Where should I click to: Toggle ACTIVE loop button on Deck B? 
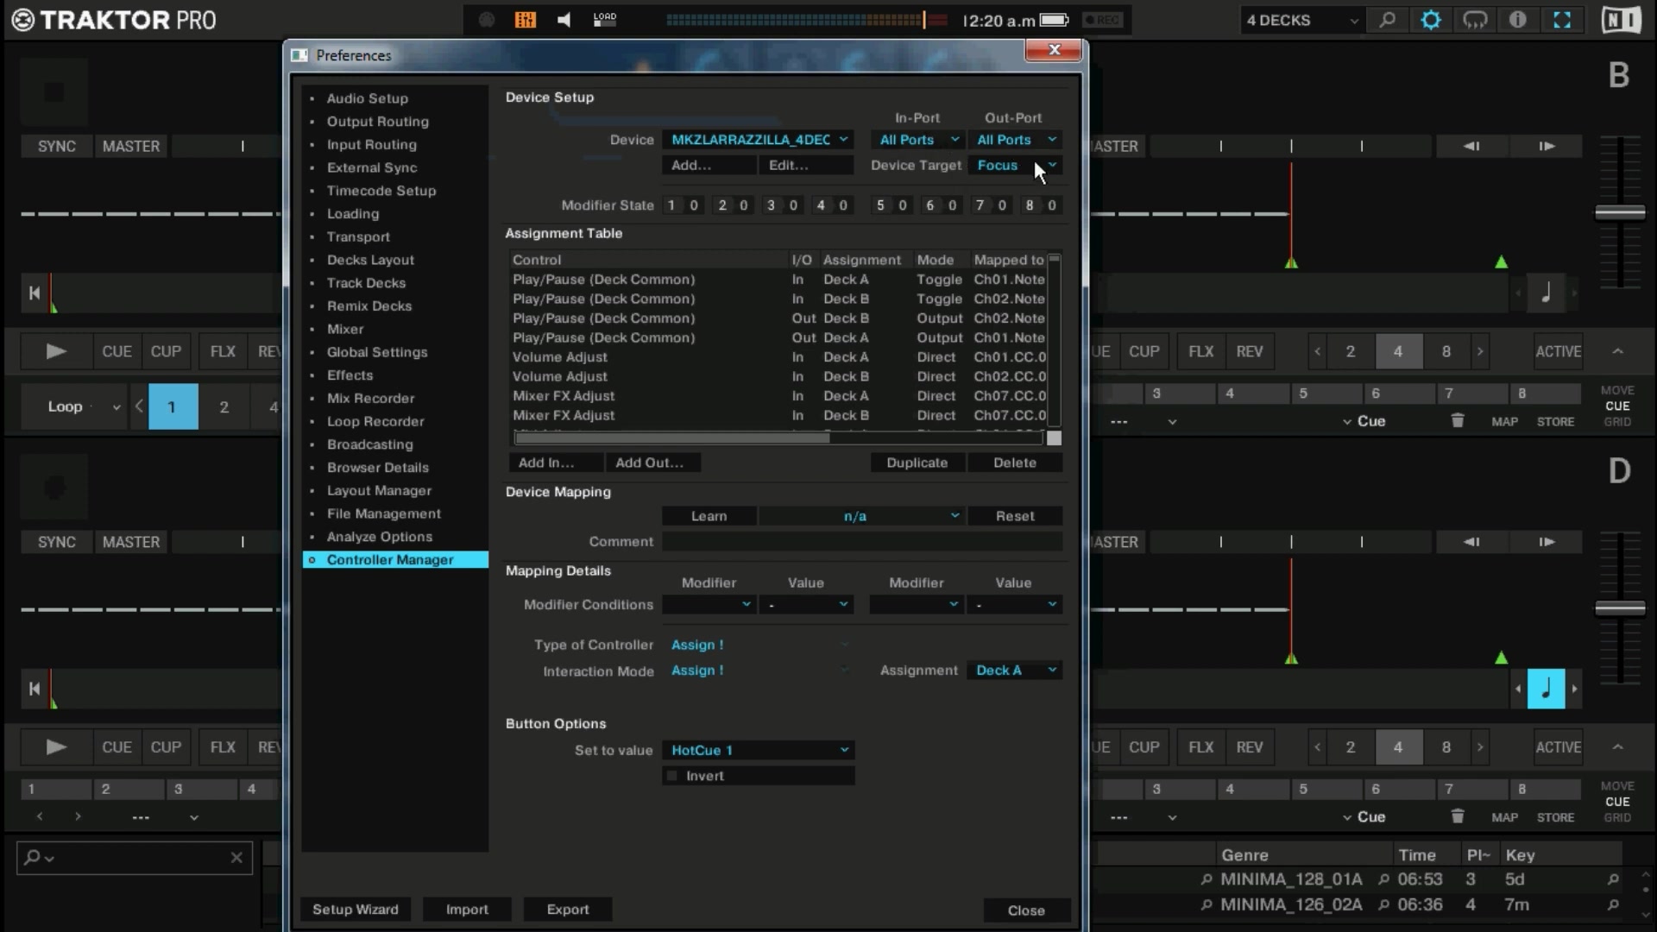click(1558, 351)
